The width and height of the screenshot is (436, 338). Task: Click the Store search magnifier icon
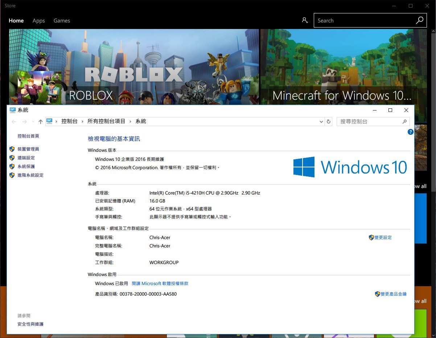[419, 20]
